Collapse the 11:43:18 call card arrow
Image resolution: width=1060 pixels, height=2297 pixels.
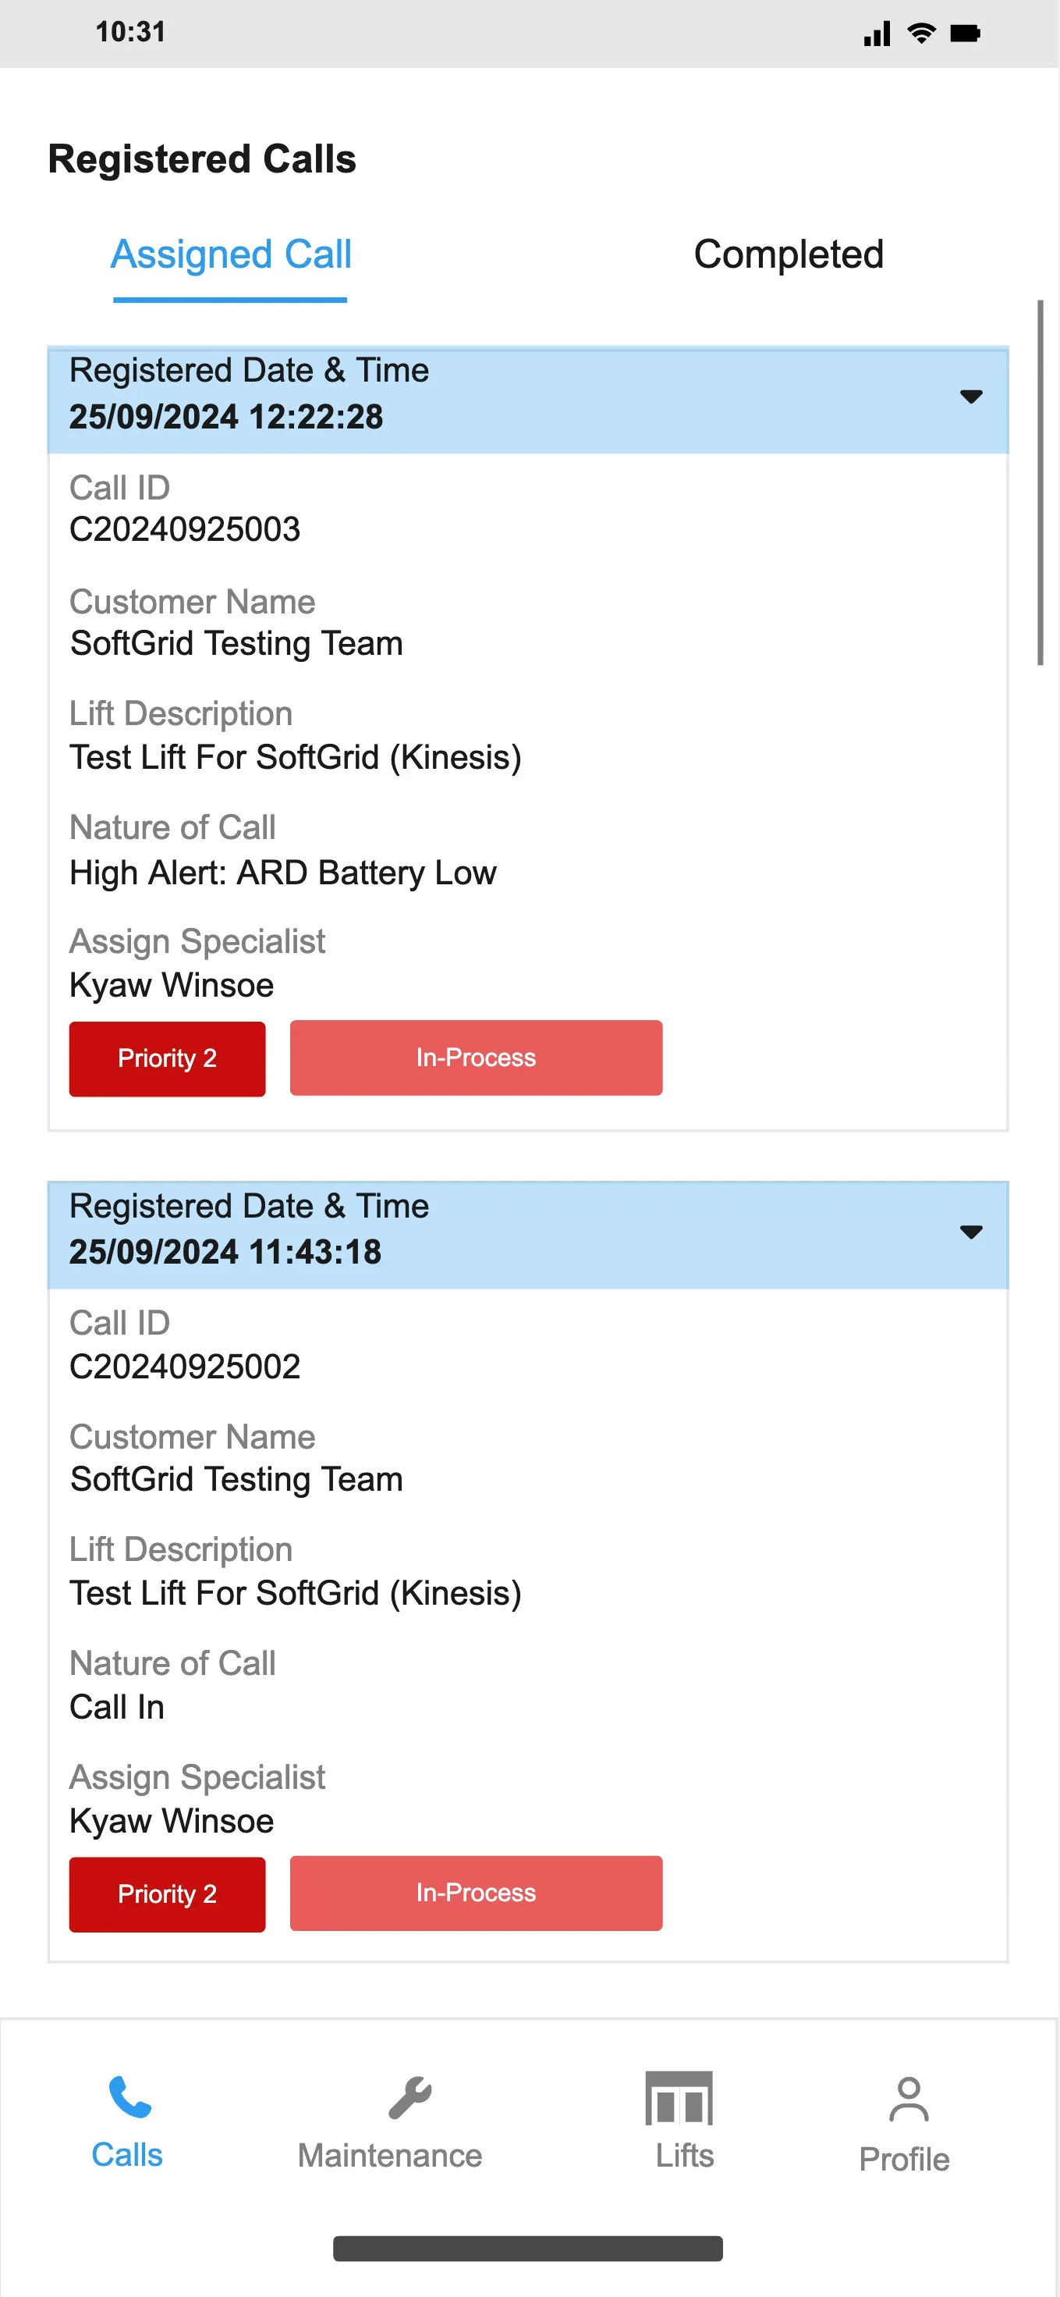(x=971, y=1232)
